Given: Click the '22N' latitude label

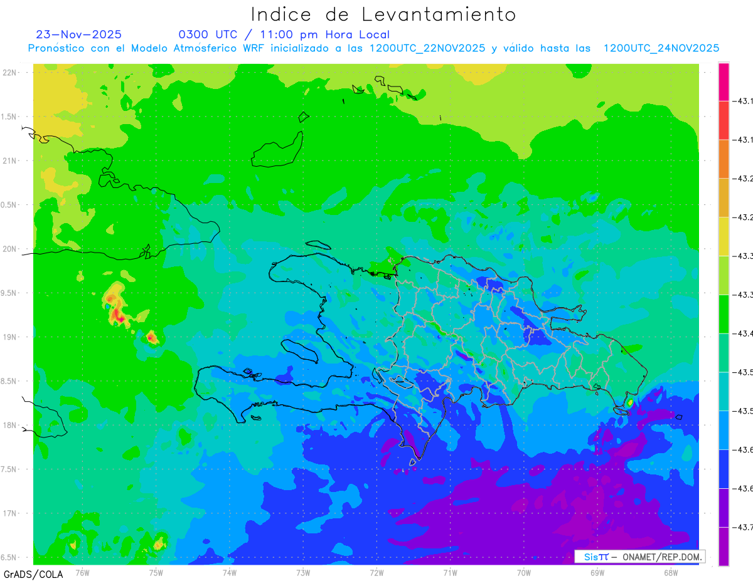Looking at the screenshot, I should pyautogui.click(x=9, y=73).
